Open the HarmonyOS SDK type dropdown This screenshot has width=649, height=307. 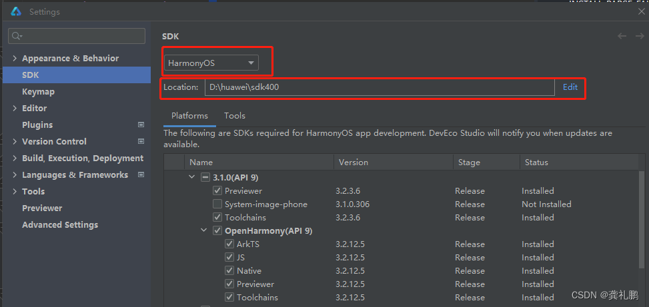coord(211,63)
